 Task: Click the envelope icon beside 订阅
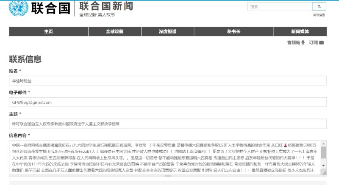tap(322, 42)
